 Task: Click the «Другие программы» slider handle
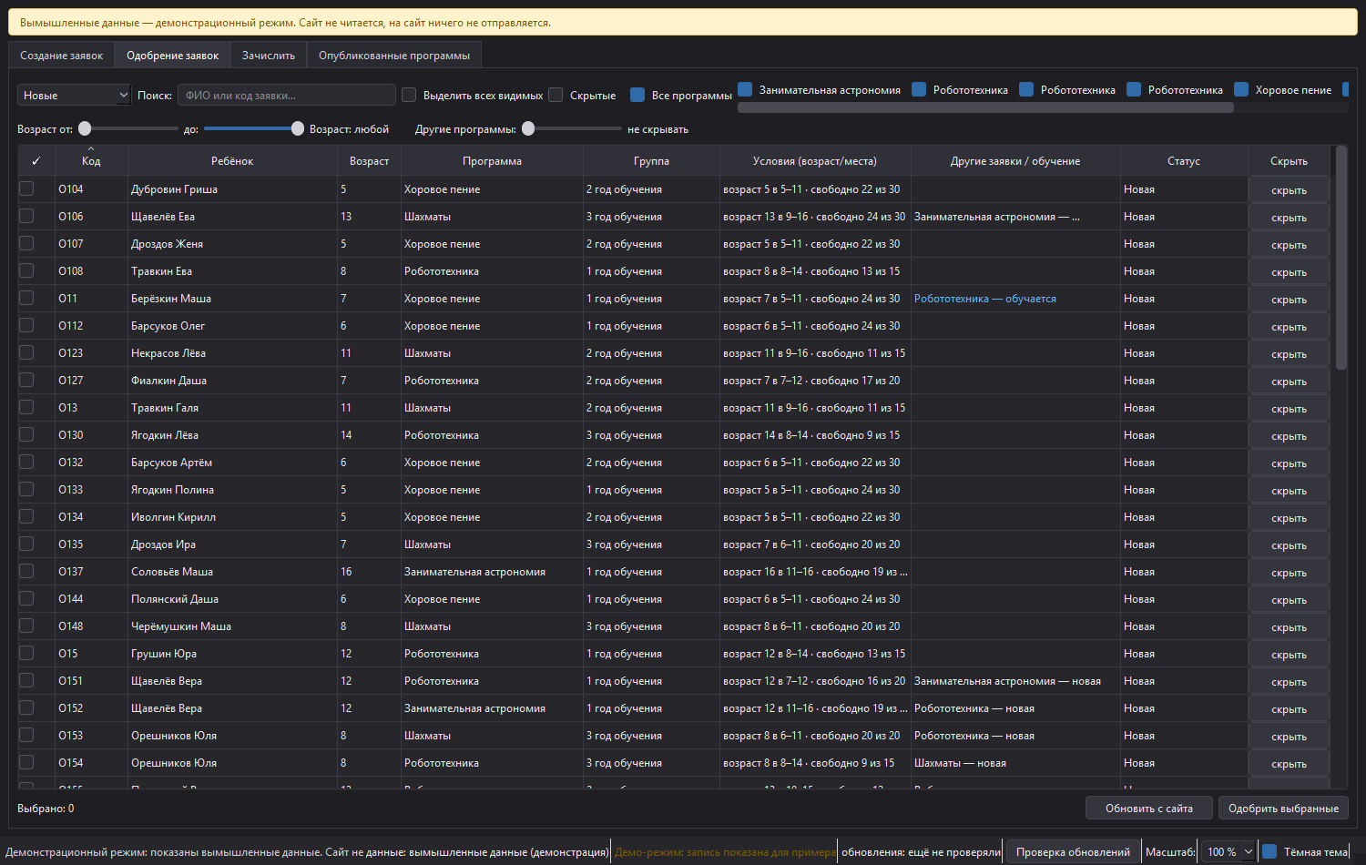pyautogui.click(x=528, y=128)
